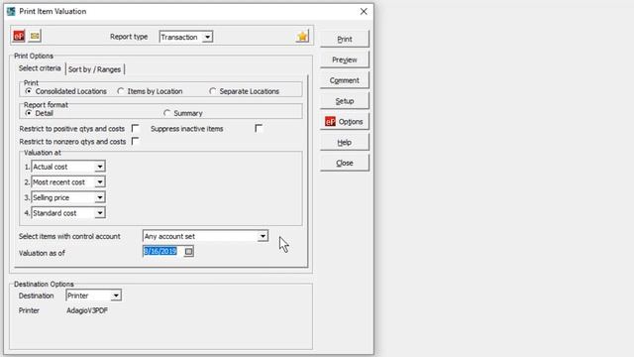Viewport: 634px width, 357px height.
Task: Click the eP Options button
Action: [345, 122]
